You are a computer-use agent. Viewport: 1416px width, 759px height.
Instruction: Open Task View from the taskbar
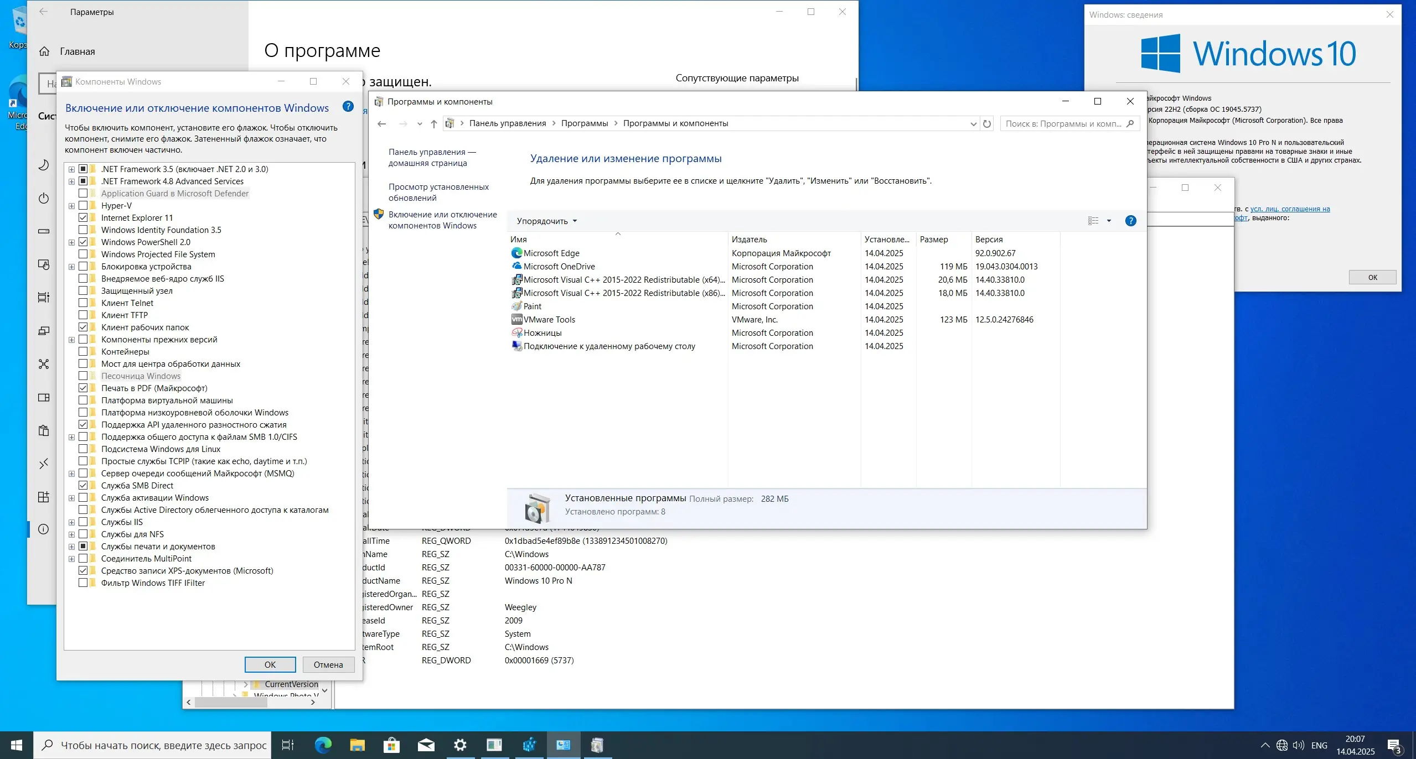click(288, 745)
